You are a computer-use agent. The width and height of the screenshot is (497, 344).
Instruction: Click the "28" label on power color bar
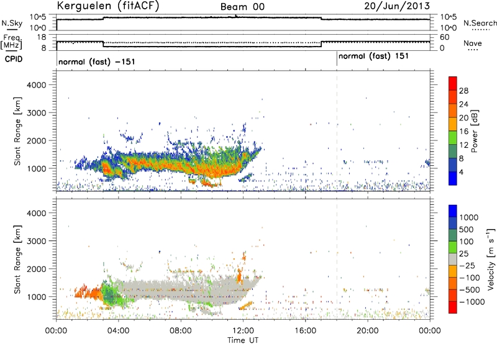coord(463,91)
